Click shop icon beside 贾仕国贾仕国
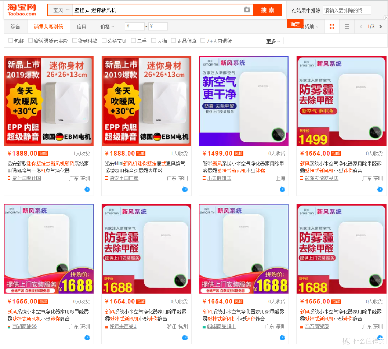 (9, 178)
